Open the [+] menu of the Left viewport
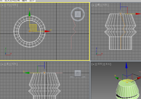 [3, 64]
